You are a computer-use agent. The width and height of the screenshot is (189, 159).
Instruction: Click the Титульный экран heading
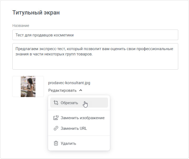click(36, 12)
